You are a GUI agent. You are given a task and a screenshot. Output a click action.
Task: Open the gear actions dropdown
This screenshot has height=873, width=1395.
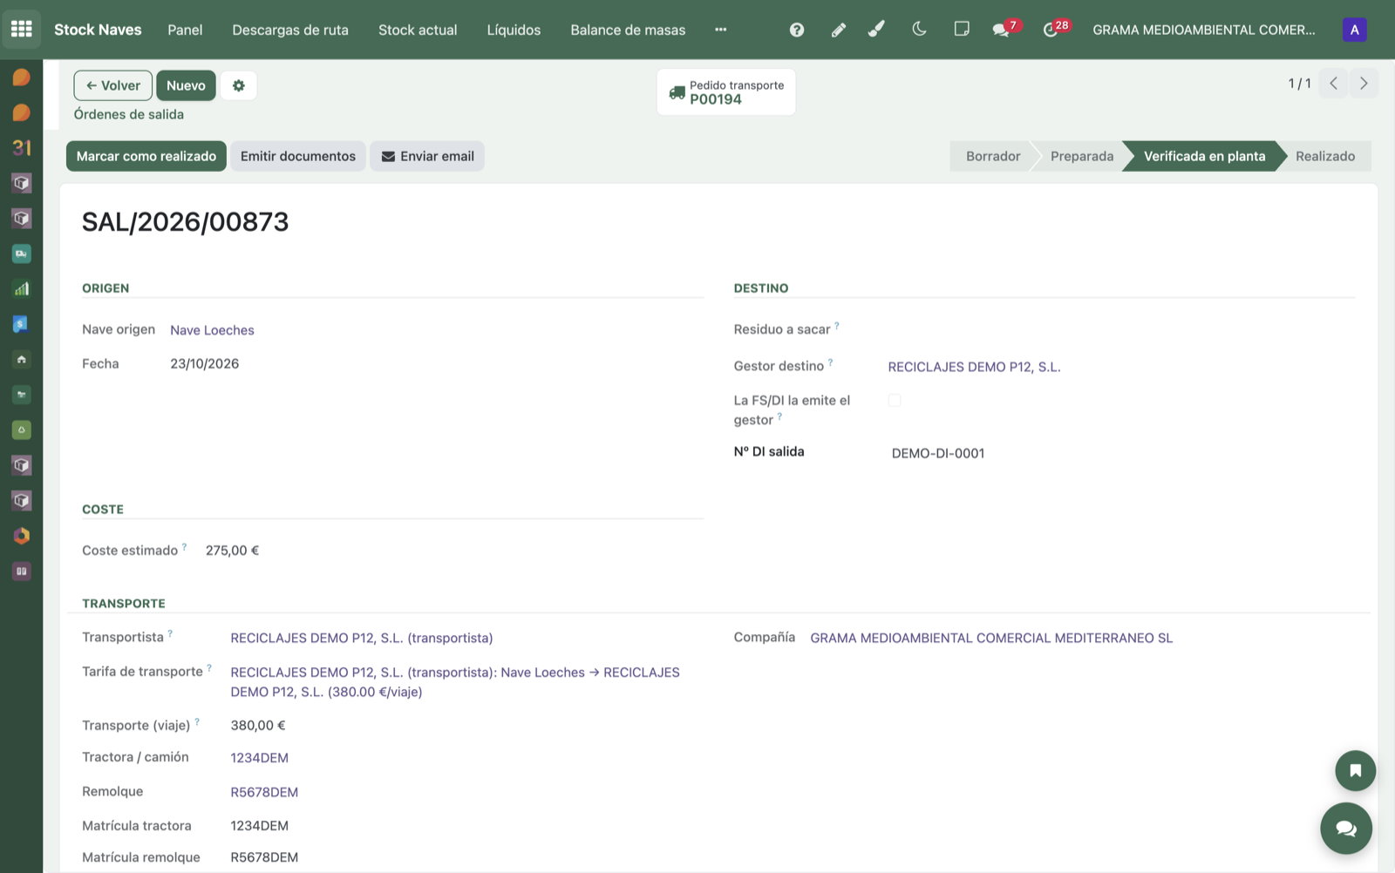pos(239,85)
